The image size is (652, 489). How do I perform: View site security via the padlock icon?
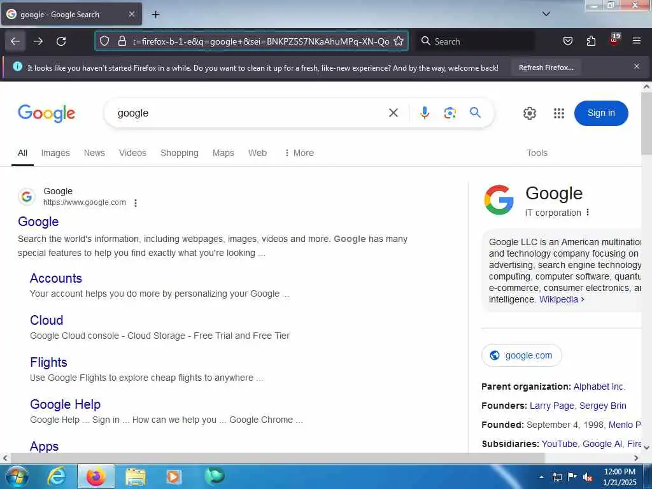pyautogui.click(x=122, y=41)
